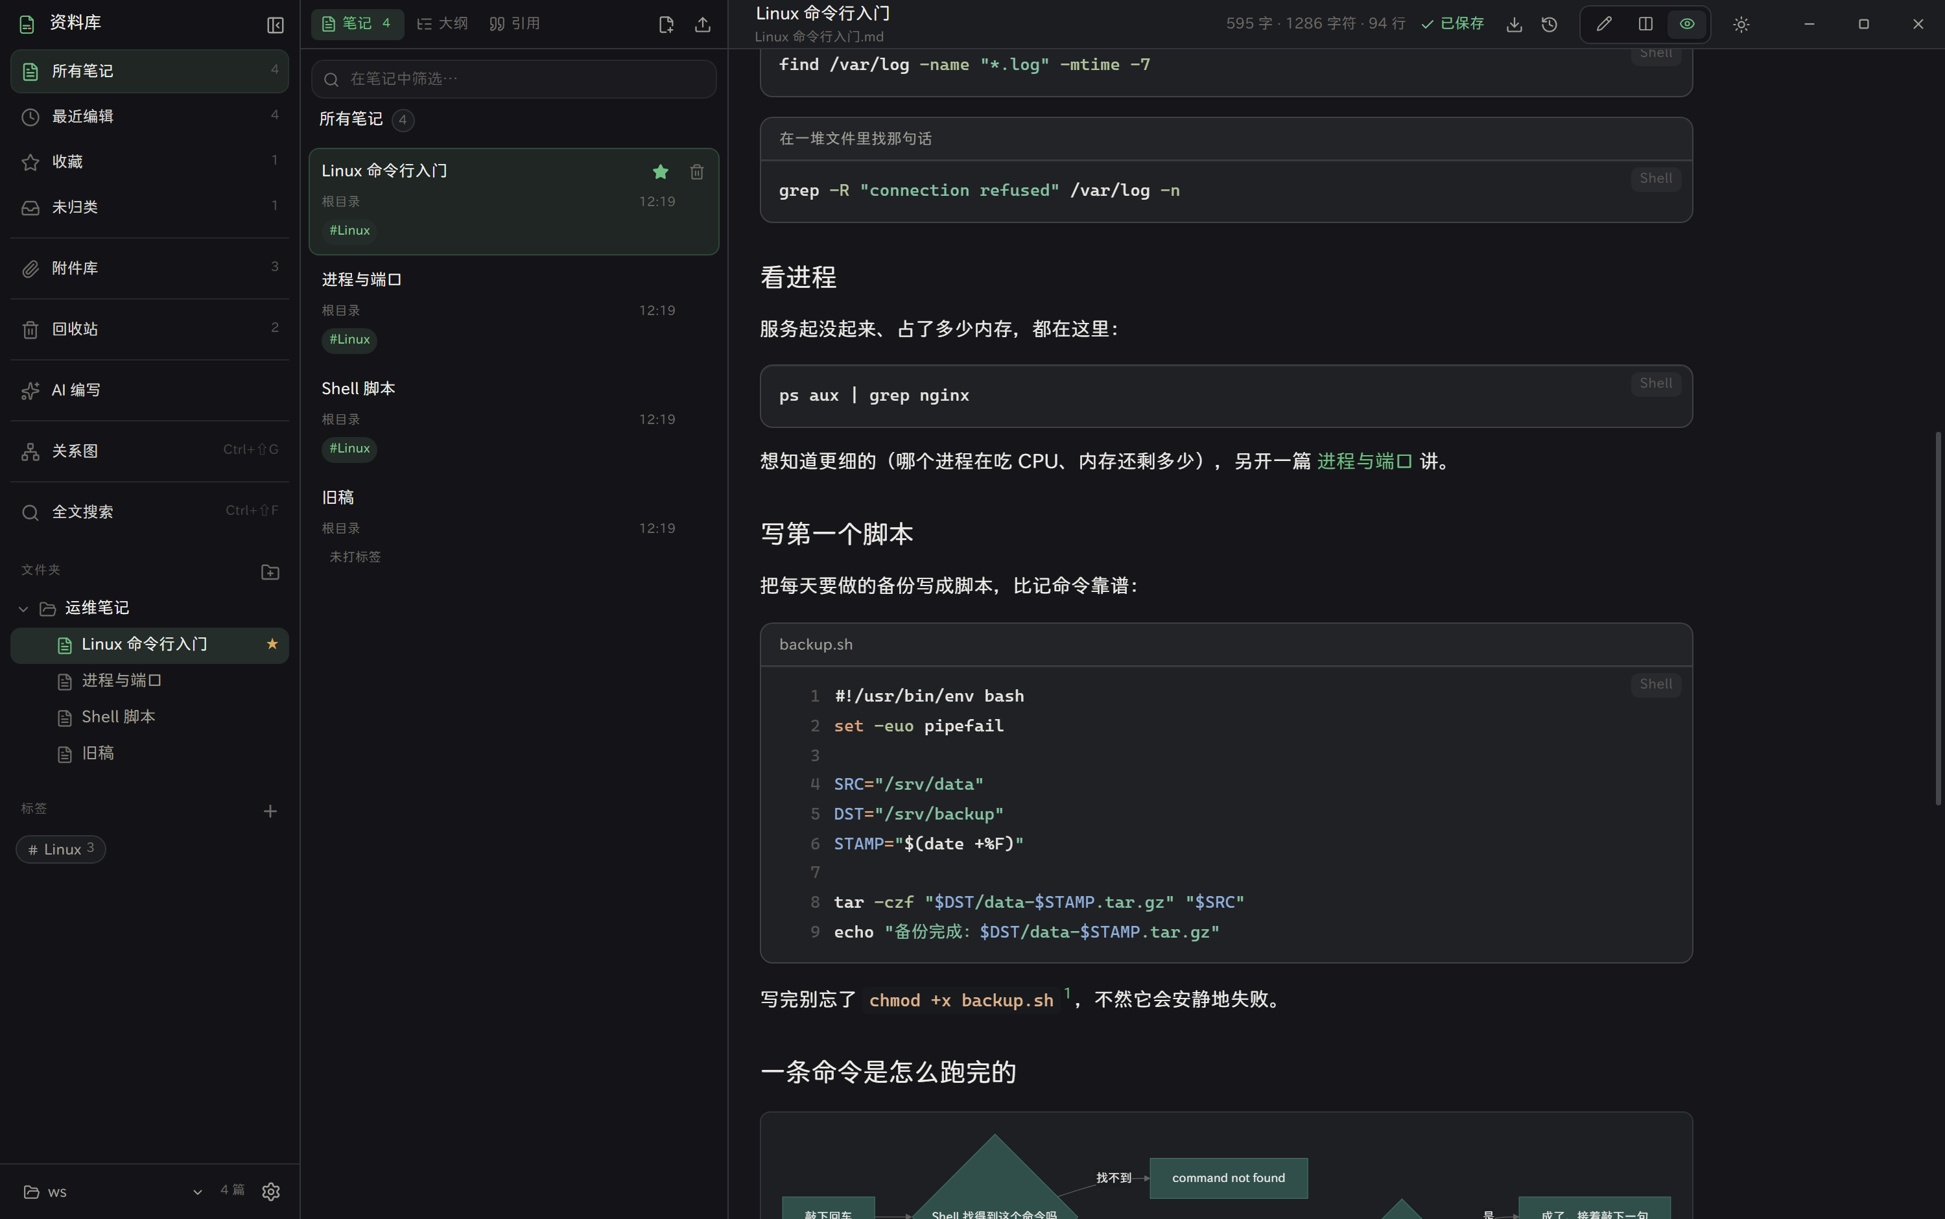Screen dimensions: 1945x1219
Task: Collapse the 运维笔记 folder chevron
Action: (23, 609)
